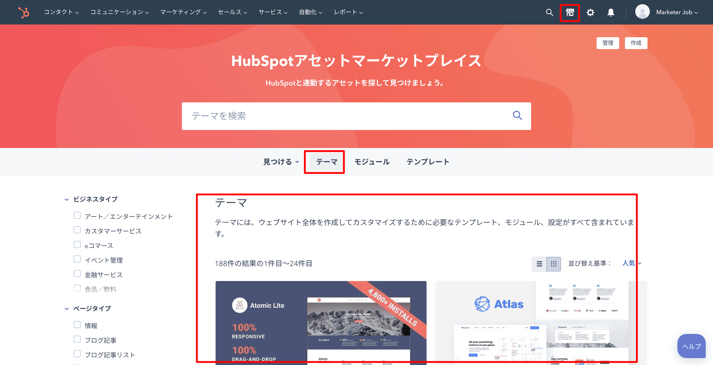Screen dimensions: 713x365
Task: Check the 情報 page type filter
Action: pos(77,325)
